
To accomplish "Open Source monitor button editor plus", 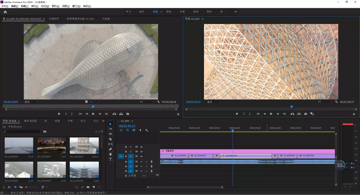I will click(178, 114).
